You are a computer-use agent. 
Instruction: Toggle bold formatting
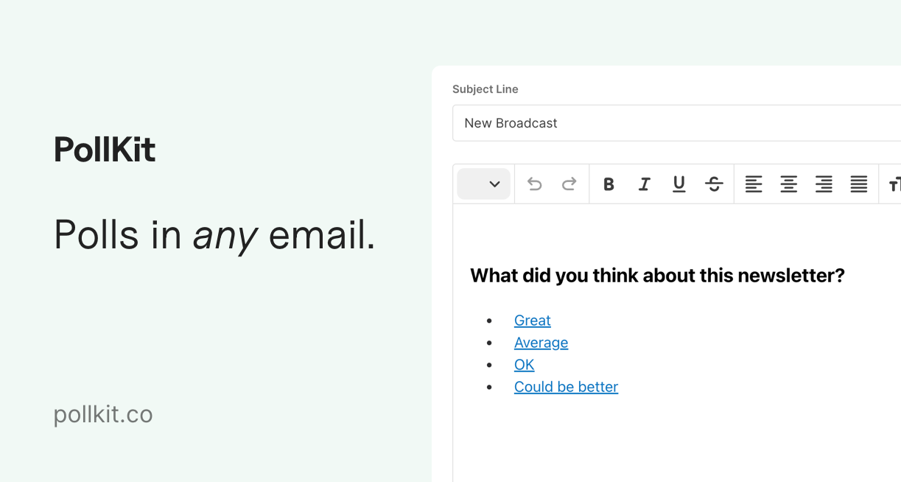point(609,184)
